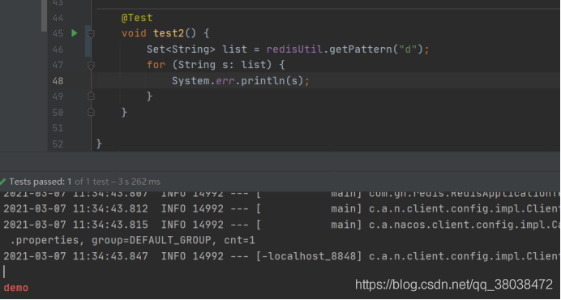561x300 pixels.
Task: Click fold end marker on line 50
Action: 92,112
